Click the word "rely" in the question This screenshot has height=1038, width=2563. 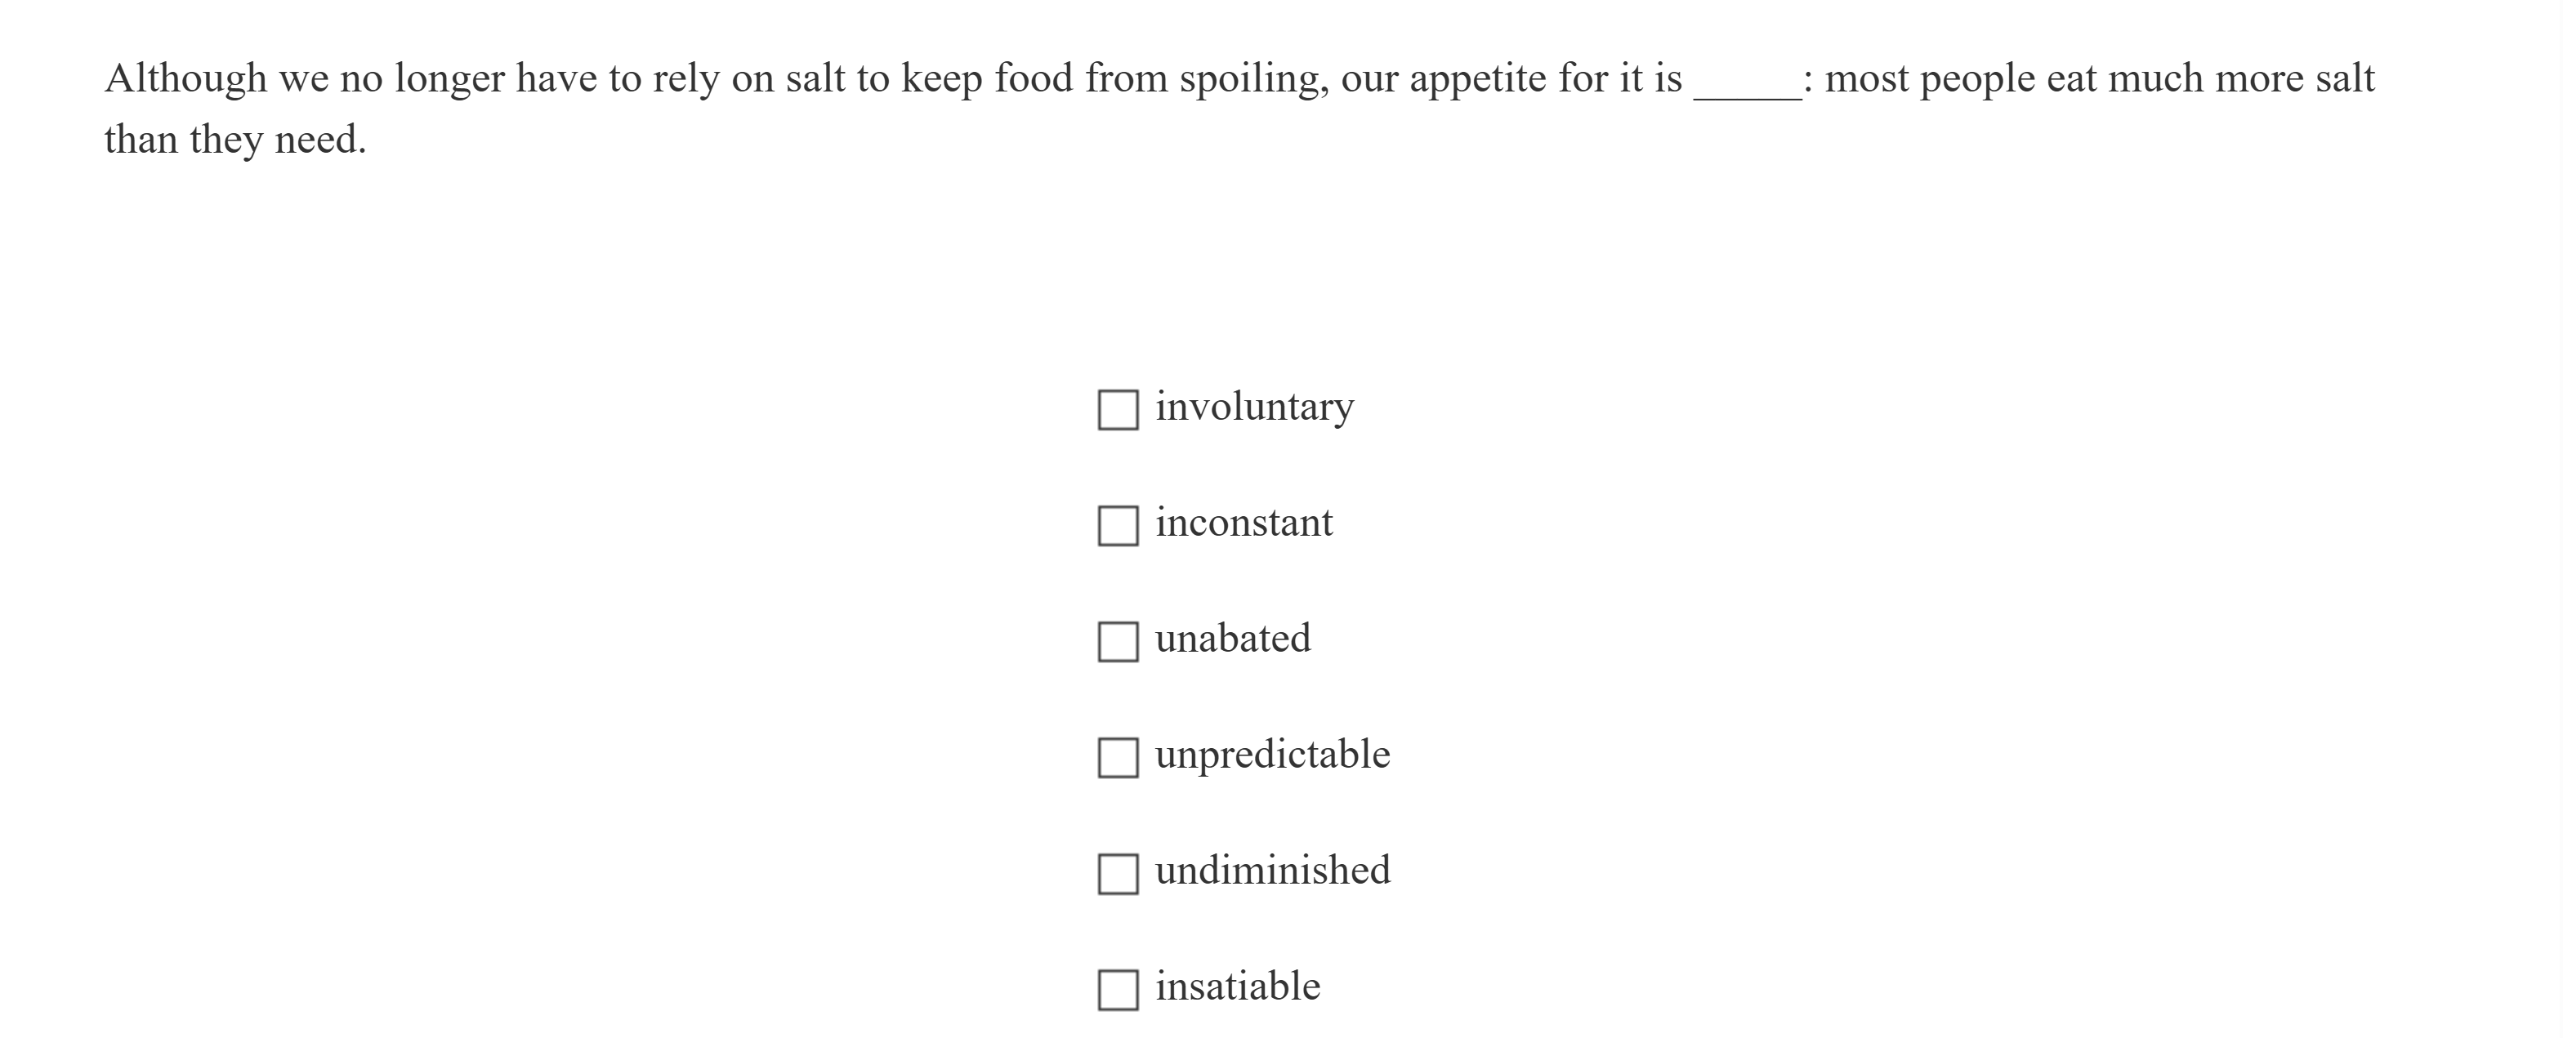coord(685,78)
